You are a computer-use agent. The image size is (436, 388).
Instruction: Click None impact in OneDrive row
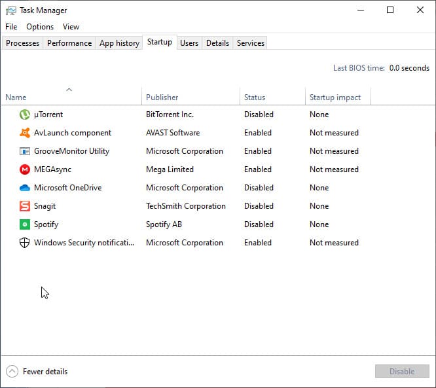[319, 188]
